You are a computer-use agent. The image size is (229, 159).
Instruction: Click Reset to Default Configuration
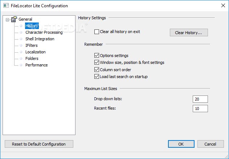[x=39, y=144]
